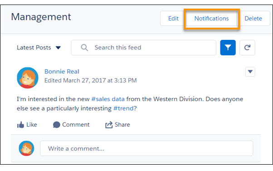This screenshot has width=273, height=171.
Task: Click the Management group title
Action: click(x=41, y=17)
